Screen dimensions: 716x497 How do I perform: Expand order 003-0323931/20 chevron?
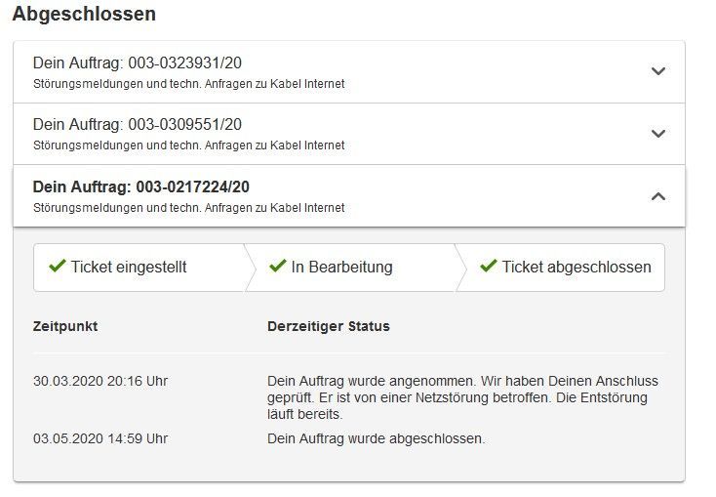click(658, 71)
